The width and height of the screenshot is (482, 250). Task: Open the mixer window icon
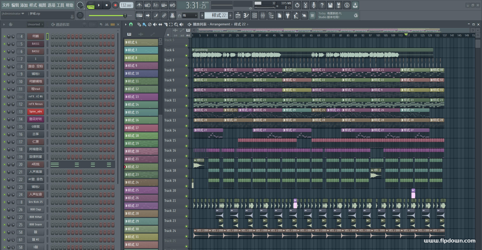point(263,16)
